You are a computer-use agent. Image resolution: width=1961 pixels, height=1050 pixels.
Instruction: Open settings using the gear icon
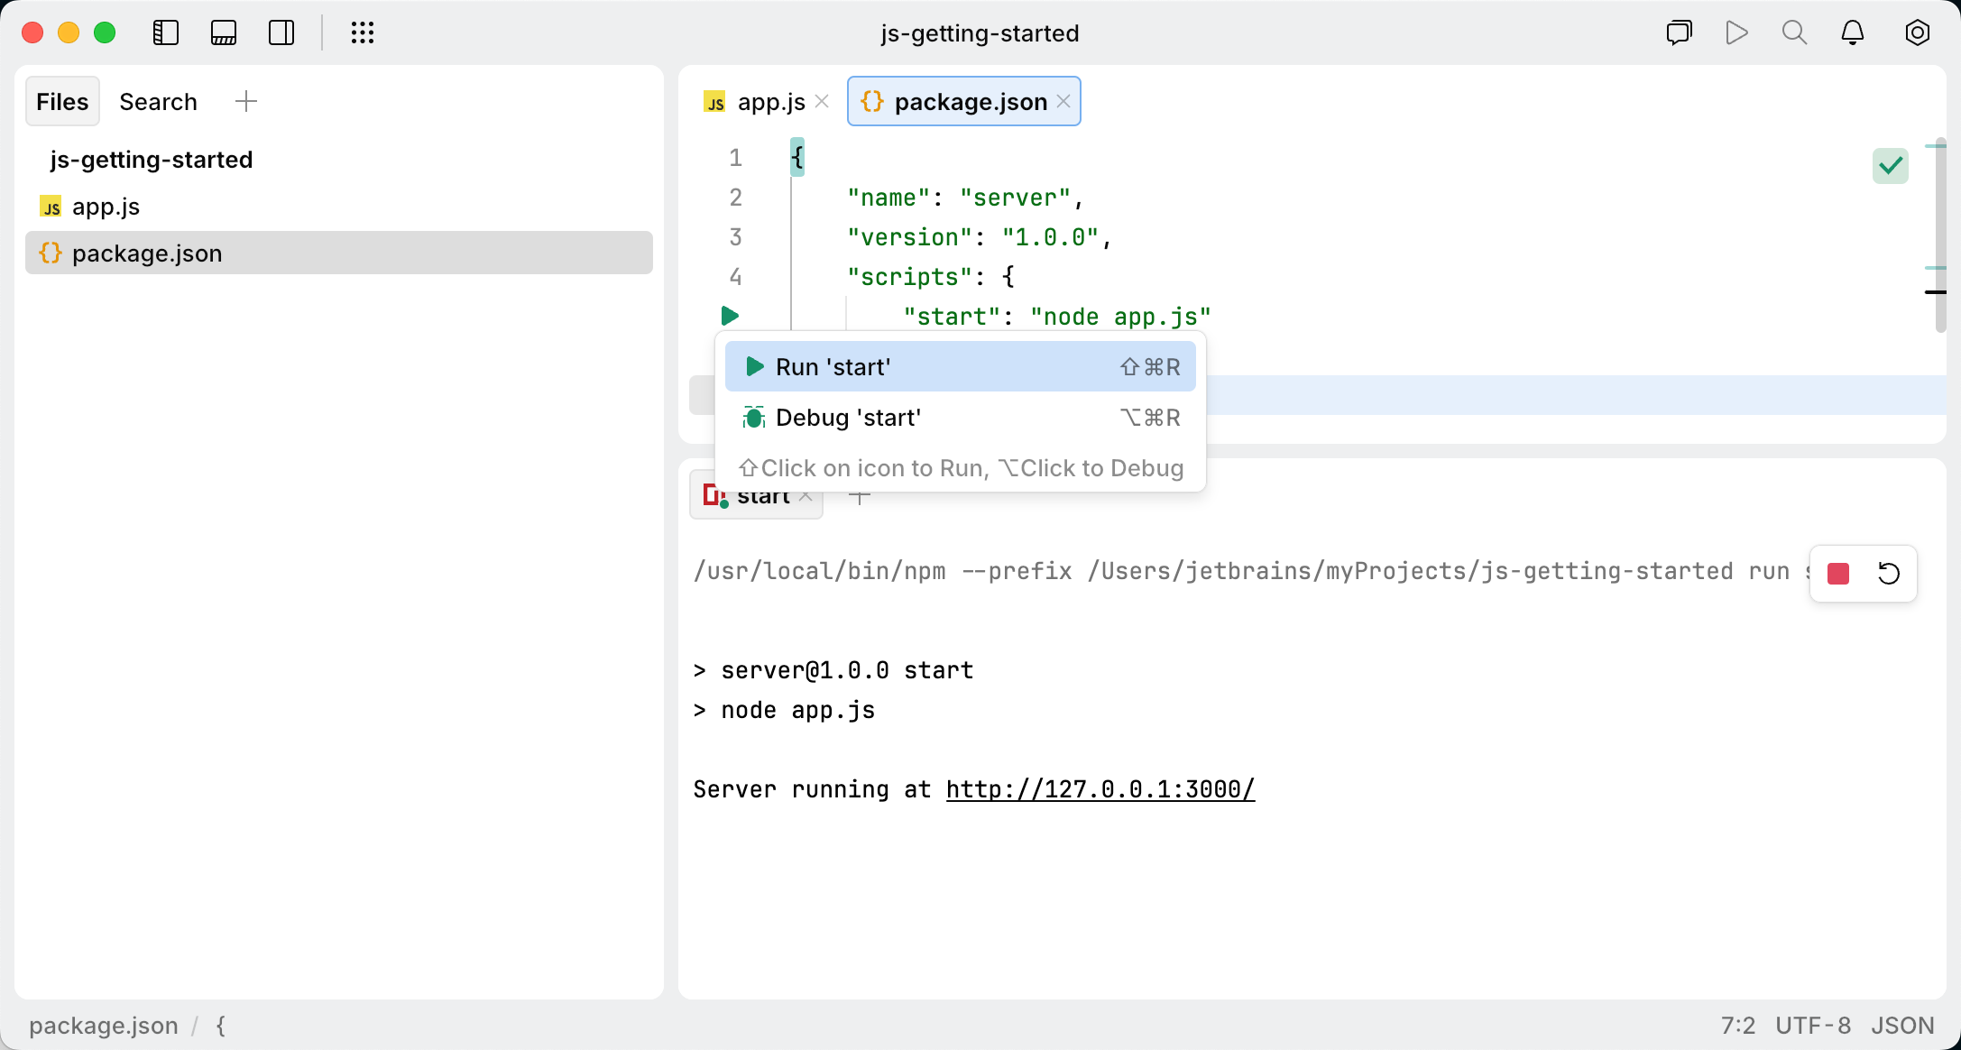click(x=1917, y=32)
